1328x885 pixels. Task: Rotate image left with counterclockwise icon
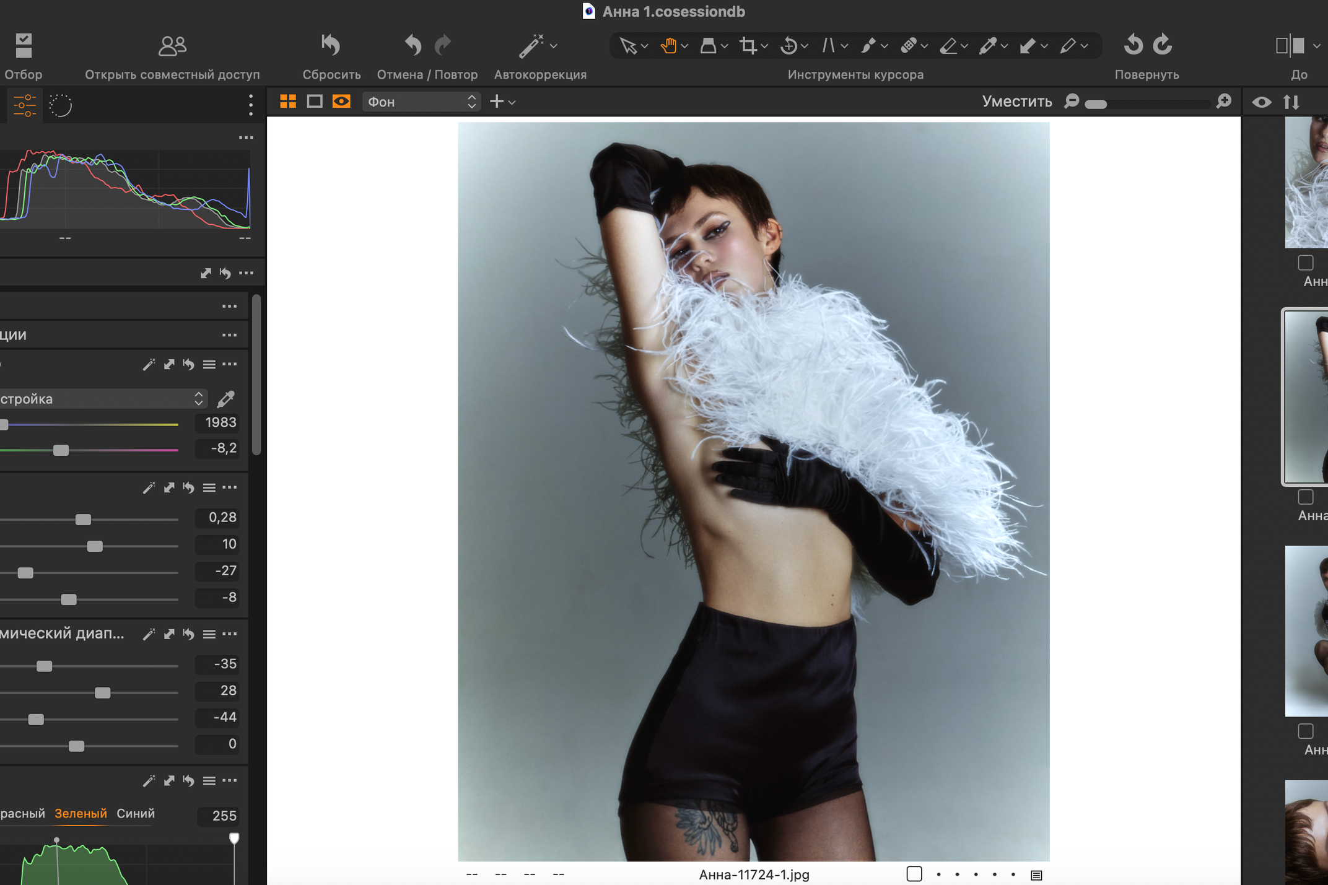click(1132, 45)
